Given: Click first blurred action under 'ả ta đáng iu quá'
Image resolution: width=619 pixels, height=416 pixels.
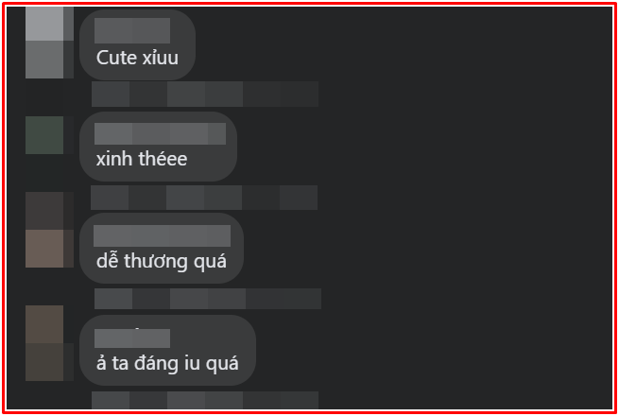Looking at the screenshot, I should 111,400.
